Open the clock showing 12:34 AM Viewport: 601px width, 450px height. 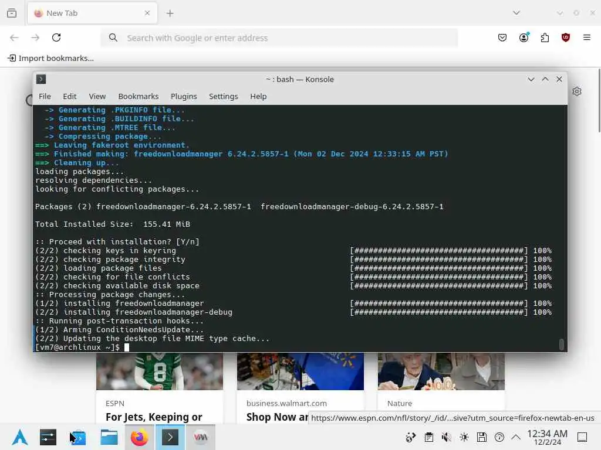pyautogui.click(x=548, y=437)
